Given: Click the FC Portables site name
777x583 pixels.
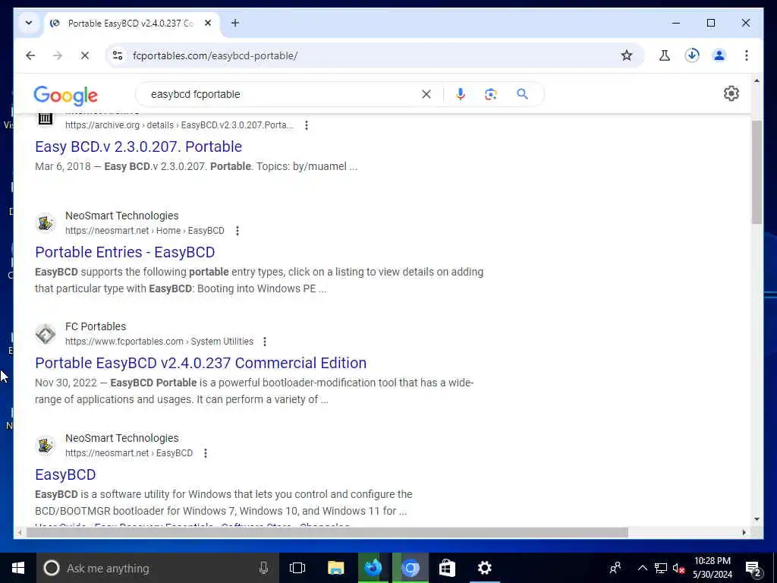Looking at the screenshot, I should point(96,326).
